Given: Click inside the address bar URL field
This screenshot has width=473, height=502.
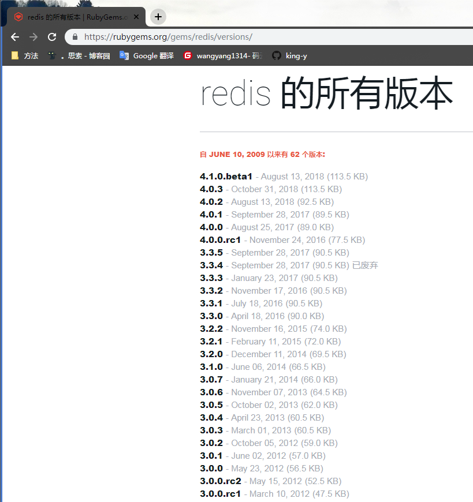Looking at the screenshot, I should (173, 36).
